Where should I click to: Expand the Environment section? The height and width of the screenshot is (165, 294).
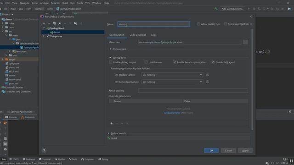pos(110,49)
